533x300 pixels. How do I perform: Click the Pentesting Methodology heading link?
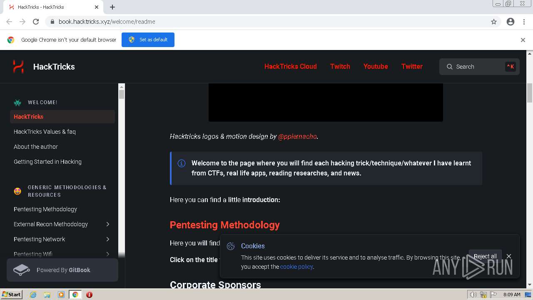pos(225,225)
